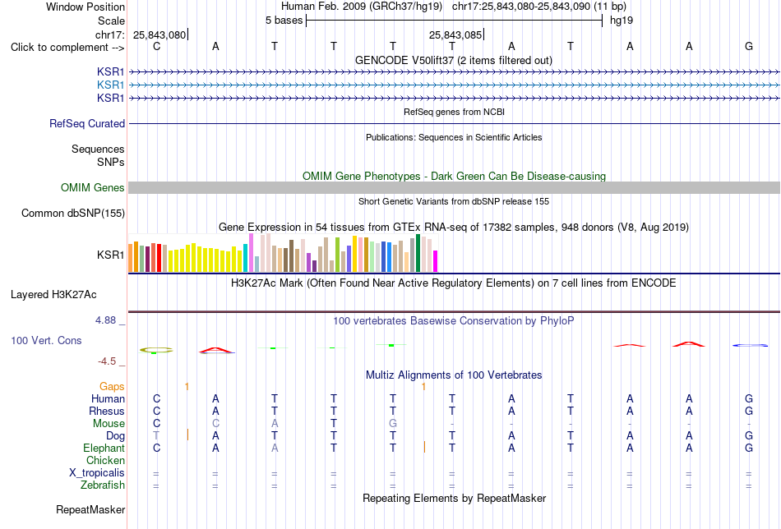This screenshot has width=781, height=529.
Task: Open the RefSeq Curated track label
Action: click(86, 123)
